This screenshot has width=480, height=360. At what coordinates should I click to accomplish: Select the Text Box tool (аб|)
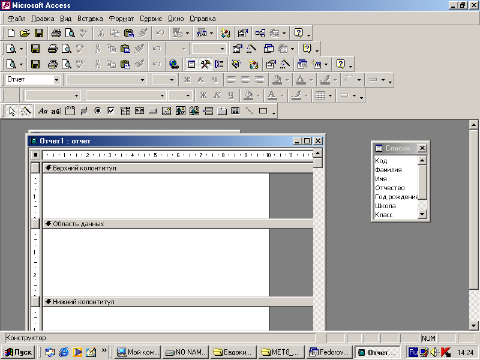pos(56,111)
